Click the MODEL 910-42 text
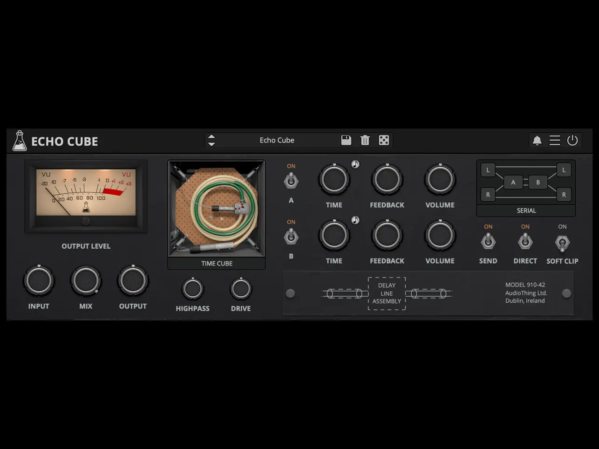This screenshot has width=599, height=449. [x=525, y=285]
